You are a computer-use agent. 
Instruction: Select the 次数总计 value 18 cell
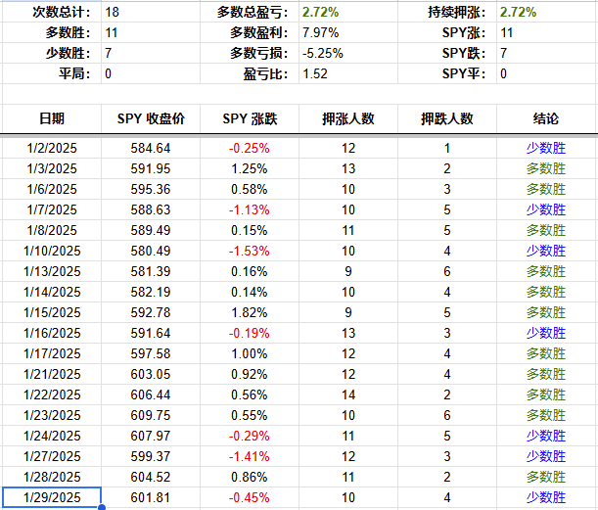pos(151,12)
